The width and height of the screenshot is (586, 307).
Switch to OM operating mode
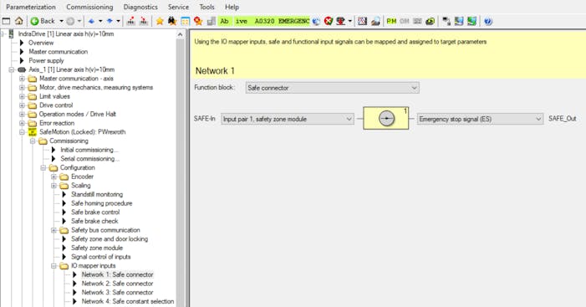pyautogui.click(x=404, y=21)
